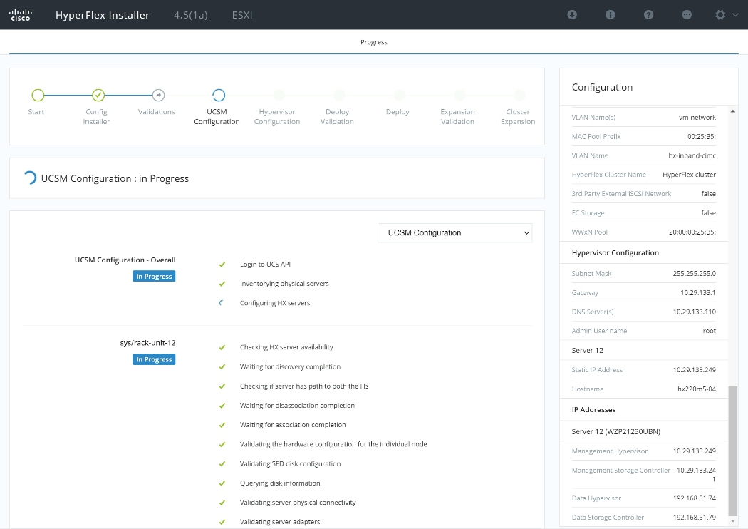Click the Validations step circle
Screen dimensions: 748x529
point(158,95)
